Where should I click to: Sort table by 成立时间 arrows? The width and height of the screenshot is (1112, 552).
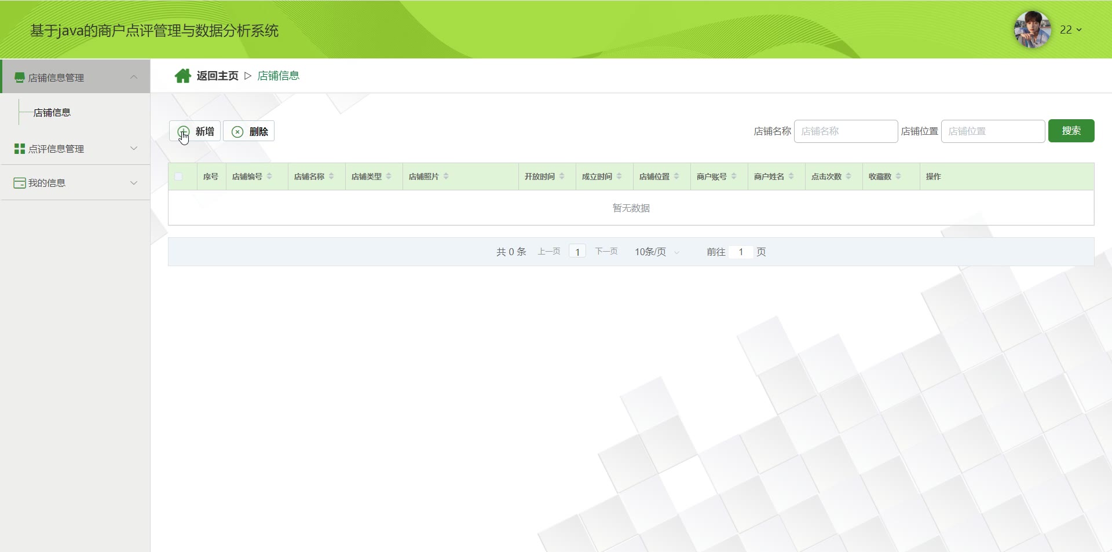(619, 176)
